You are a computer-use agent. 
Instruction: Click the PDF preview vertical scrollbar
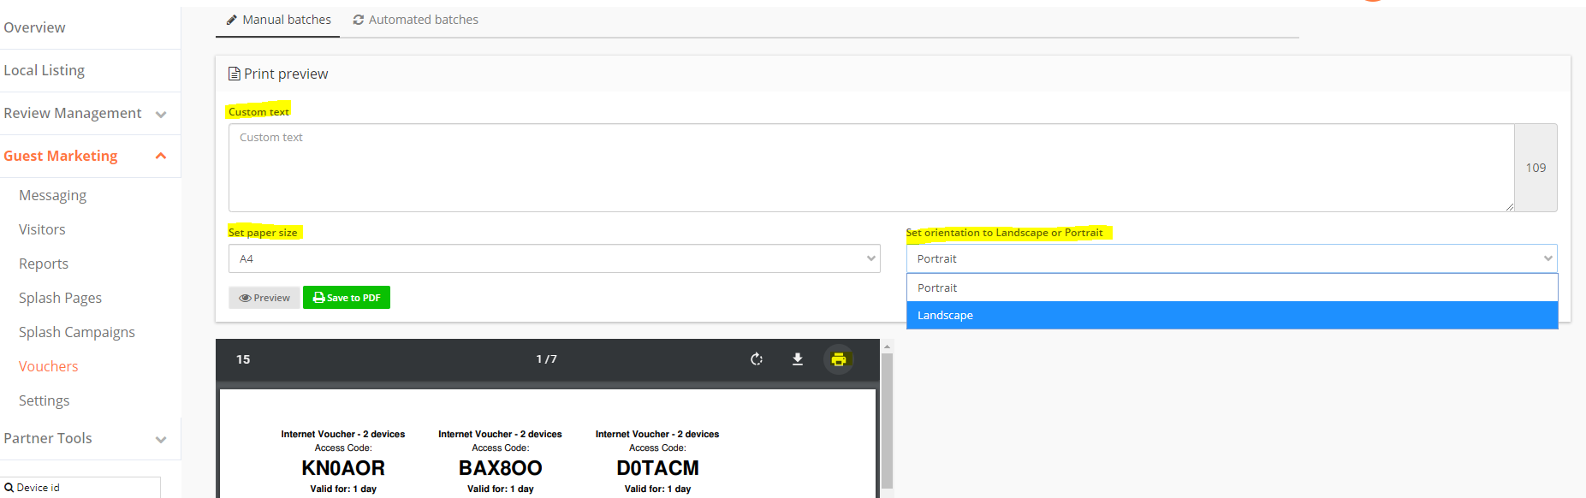(887, 419)
